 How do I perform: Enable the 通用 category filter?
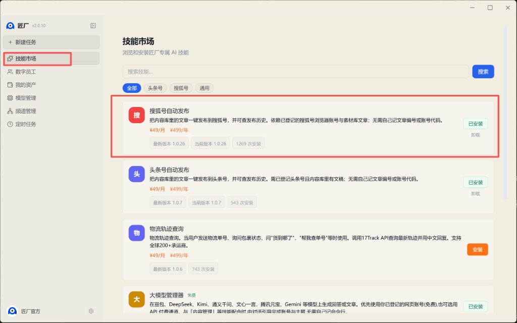tap(204, 88)
